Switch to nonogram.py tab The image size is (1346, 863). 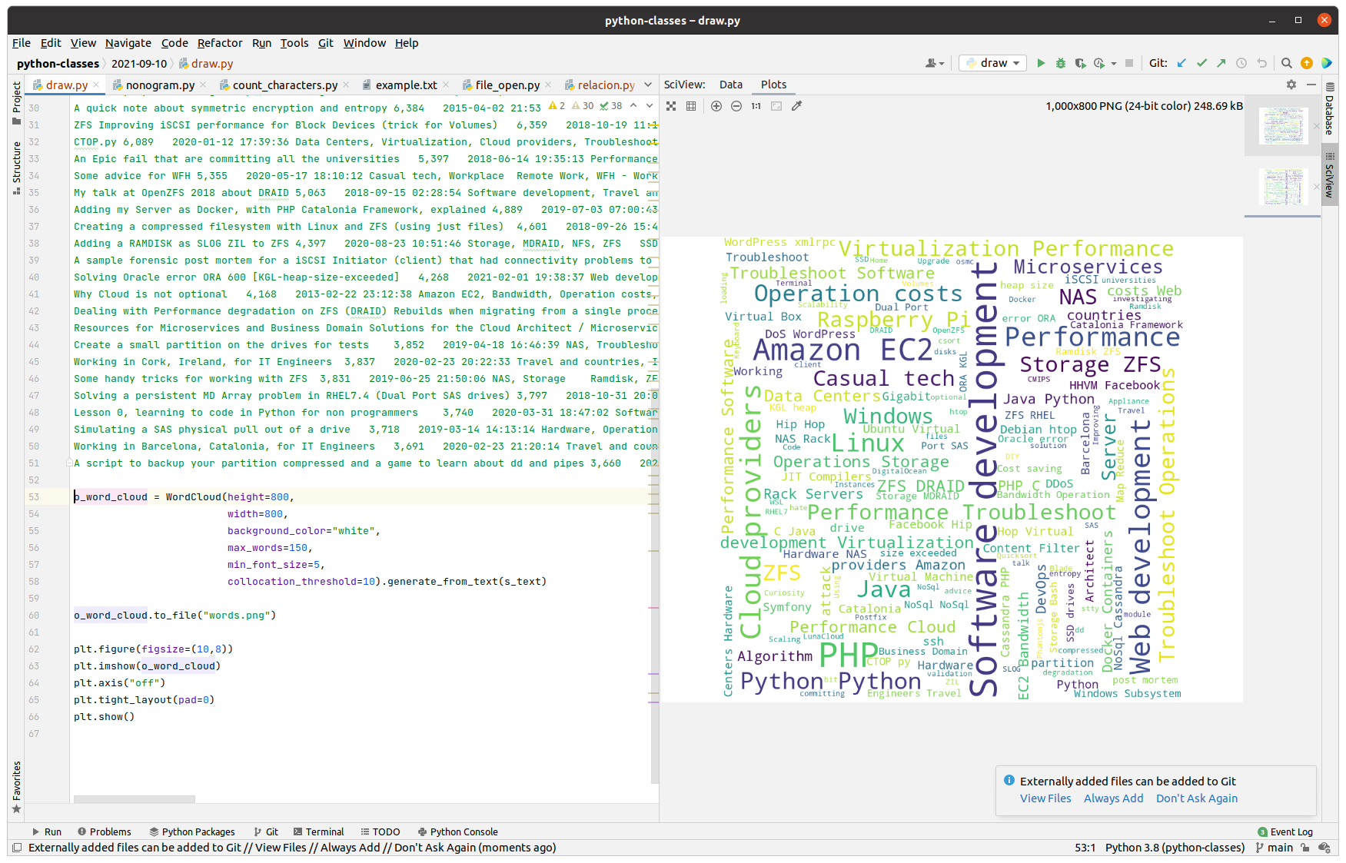coord(160,85)
